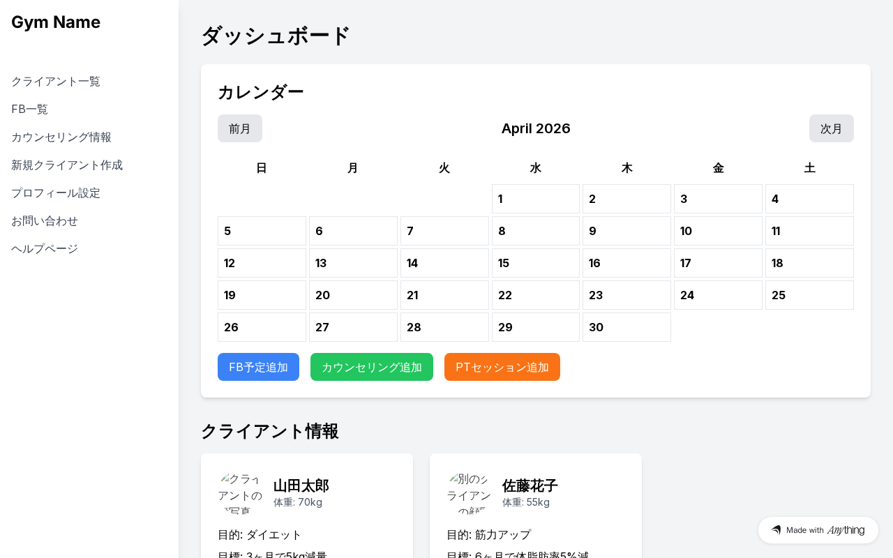Click the Made with Anything logo icon

pos(776,530)
